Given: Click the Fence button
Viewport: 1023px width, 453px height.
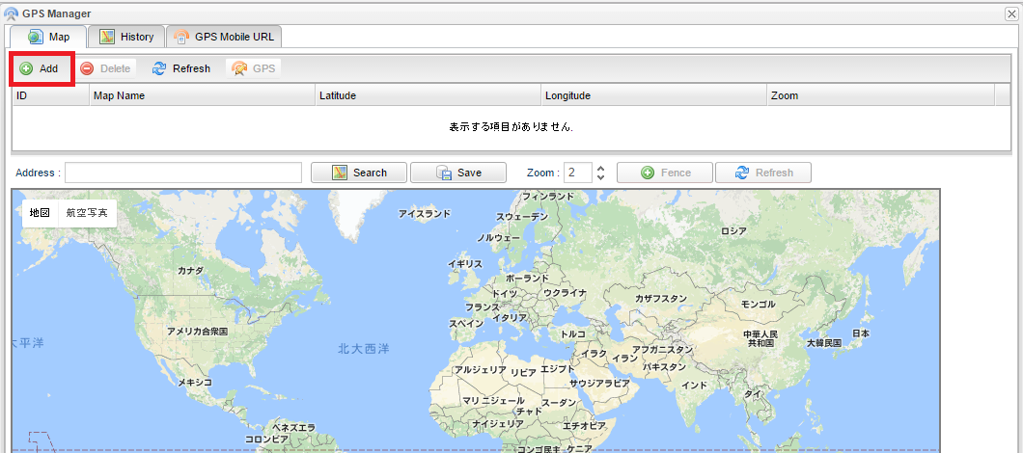Looking at the screenshot, I should [x=665, y=173].
